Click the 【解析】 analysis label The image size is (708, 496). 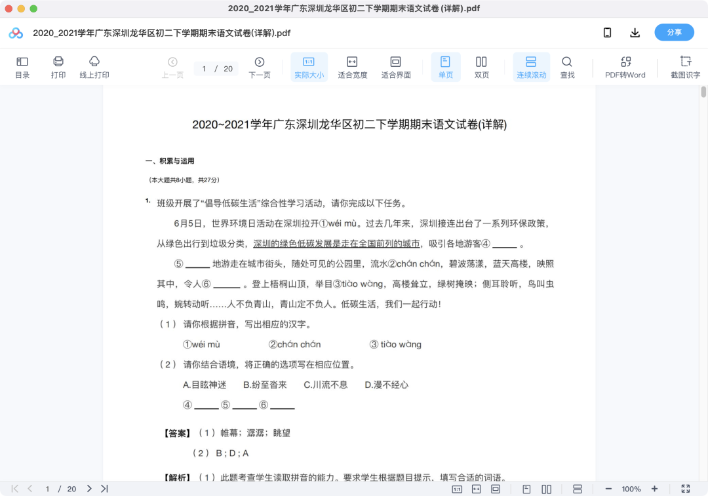(x=177, y=477)
